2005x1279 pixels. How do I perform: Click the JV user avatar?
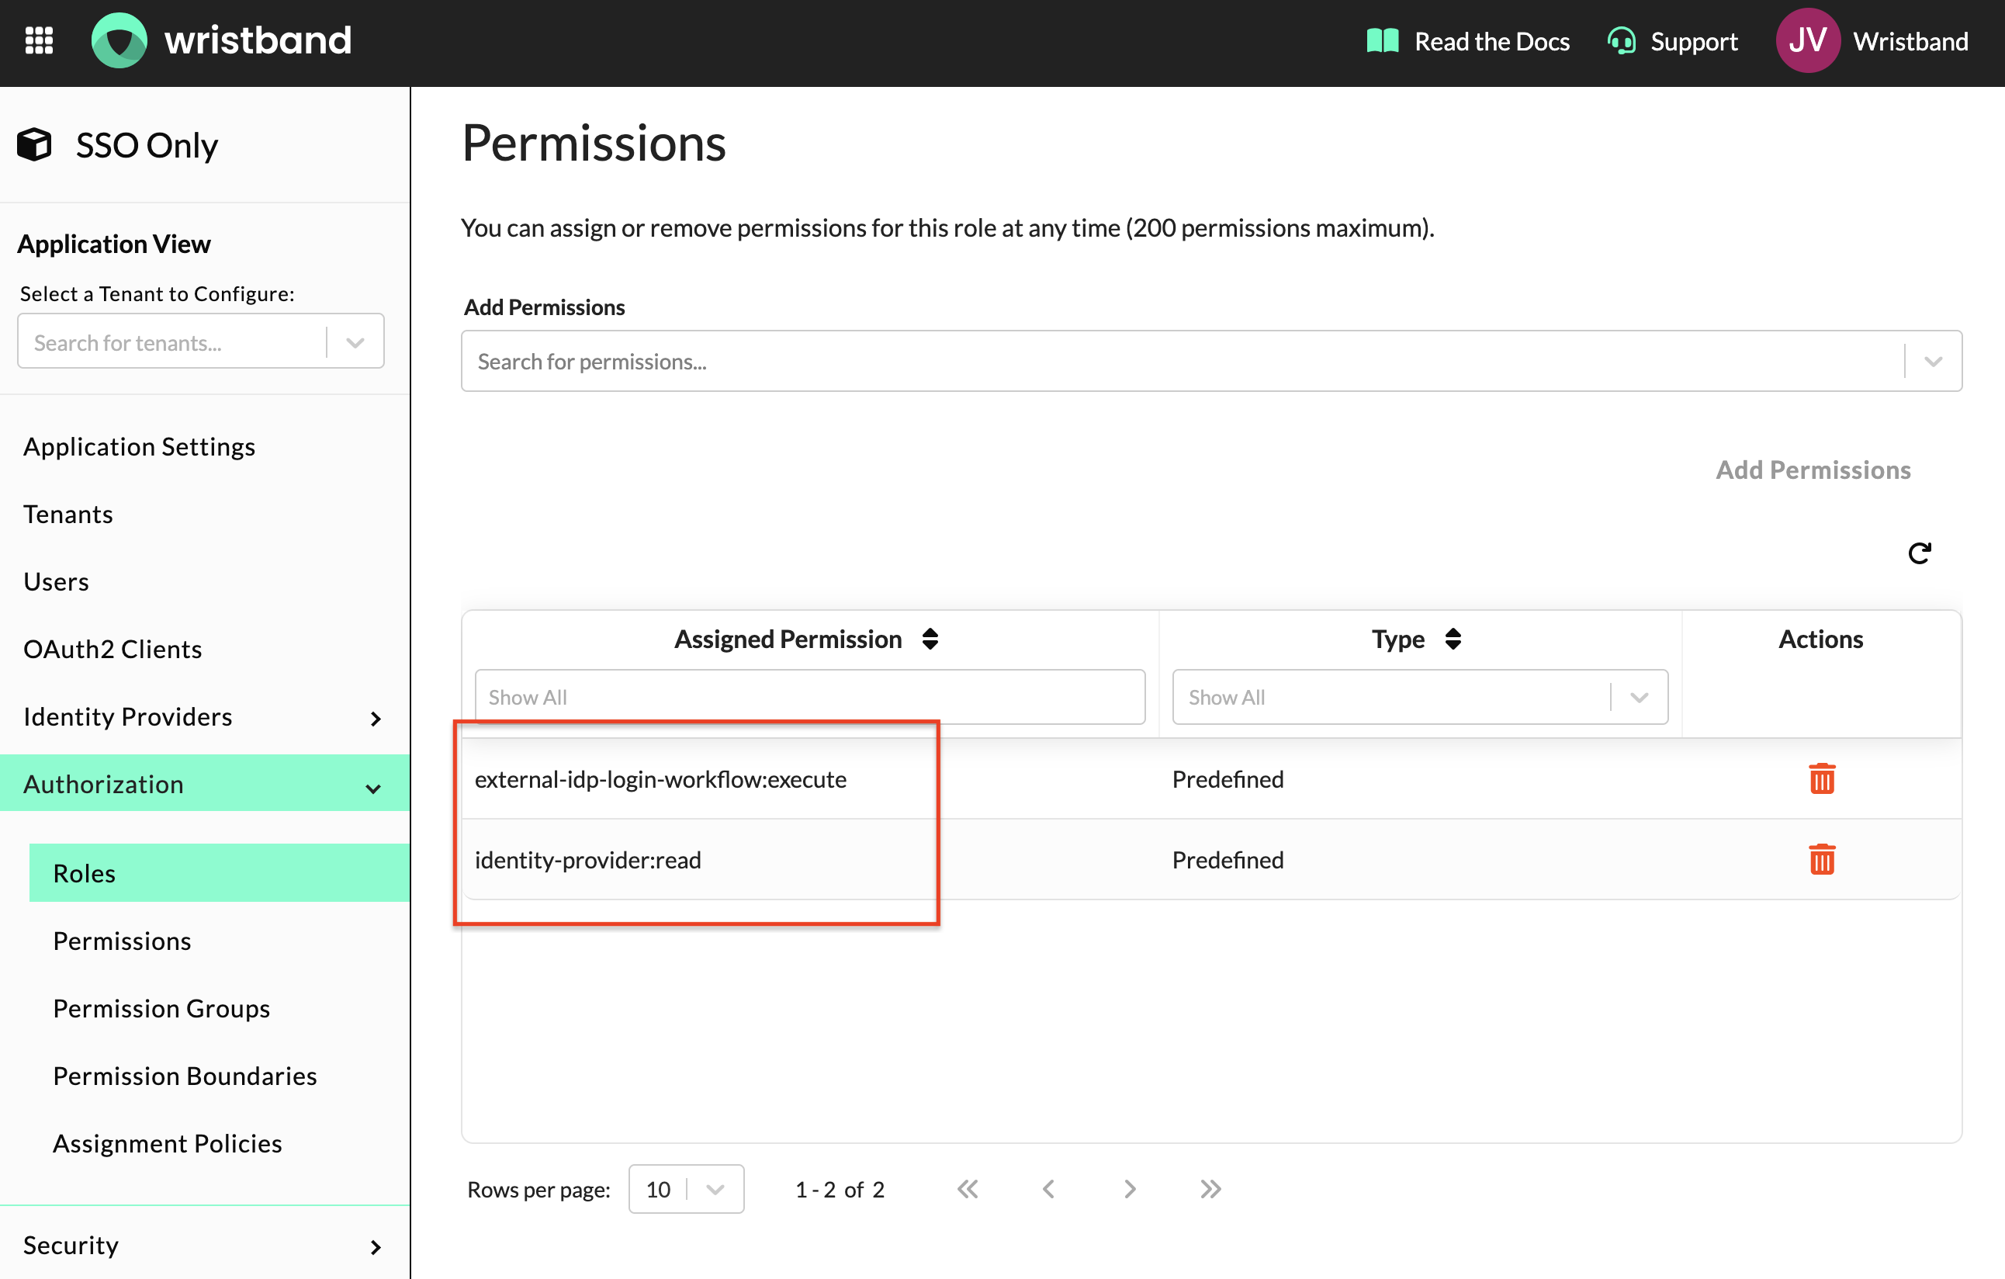(1807, 40)
